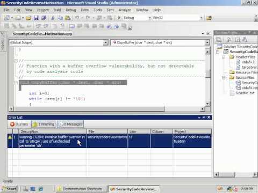Cut selection using the scissors icon
Screen dimensions: 258x193
(x=53, y=18)
